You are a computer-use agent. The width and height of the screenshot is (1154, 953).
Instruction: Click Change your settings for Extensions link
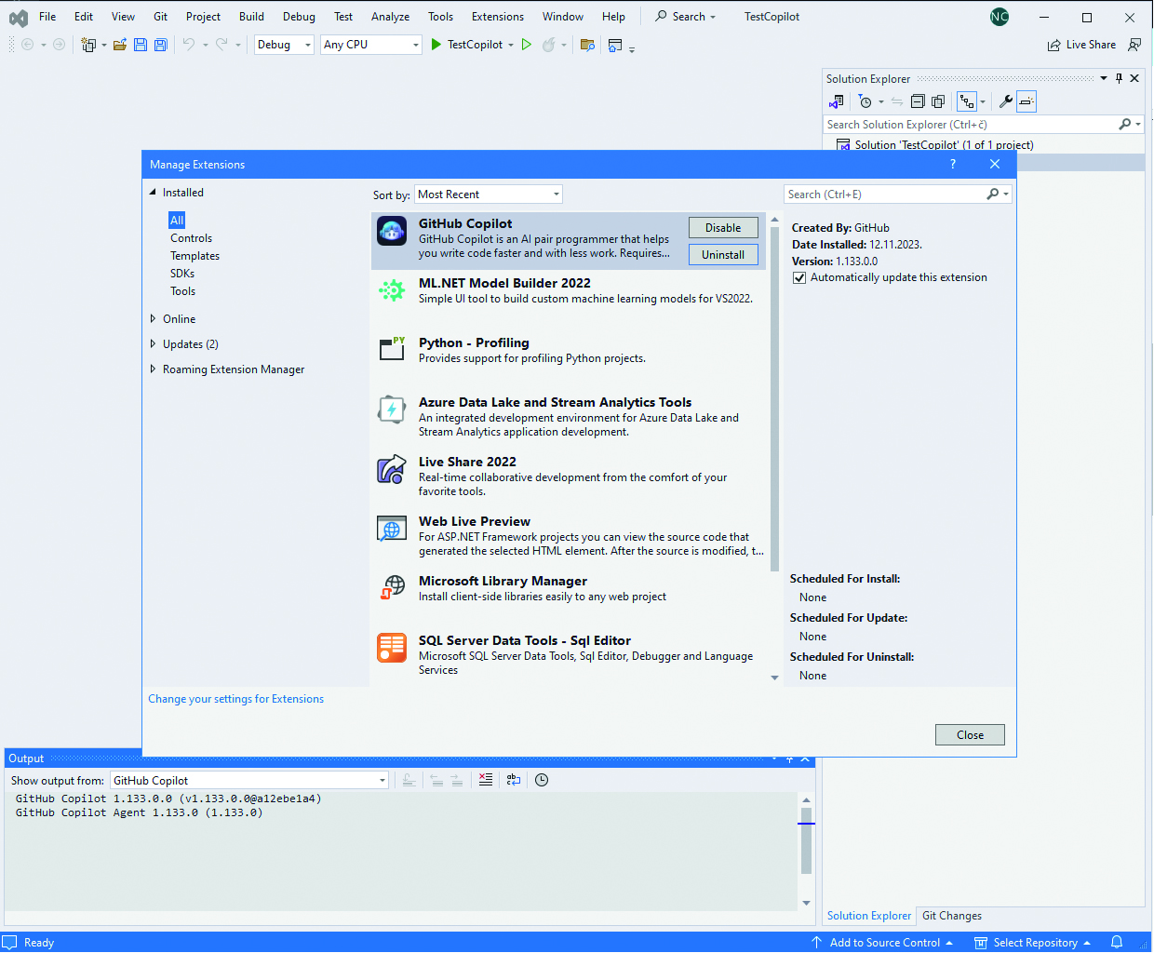coord(236,699)
